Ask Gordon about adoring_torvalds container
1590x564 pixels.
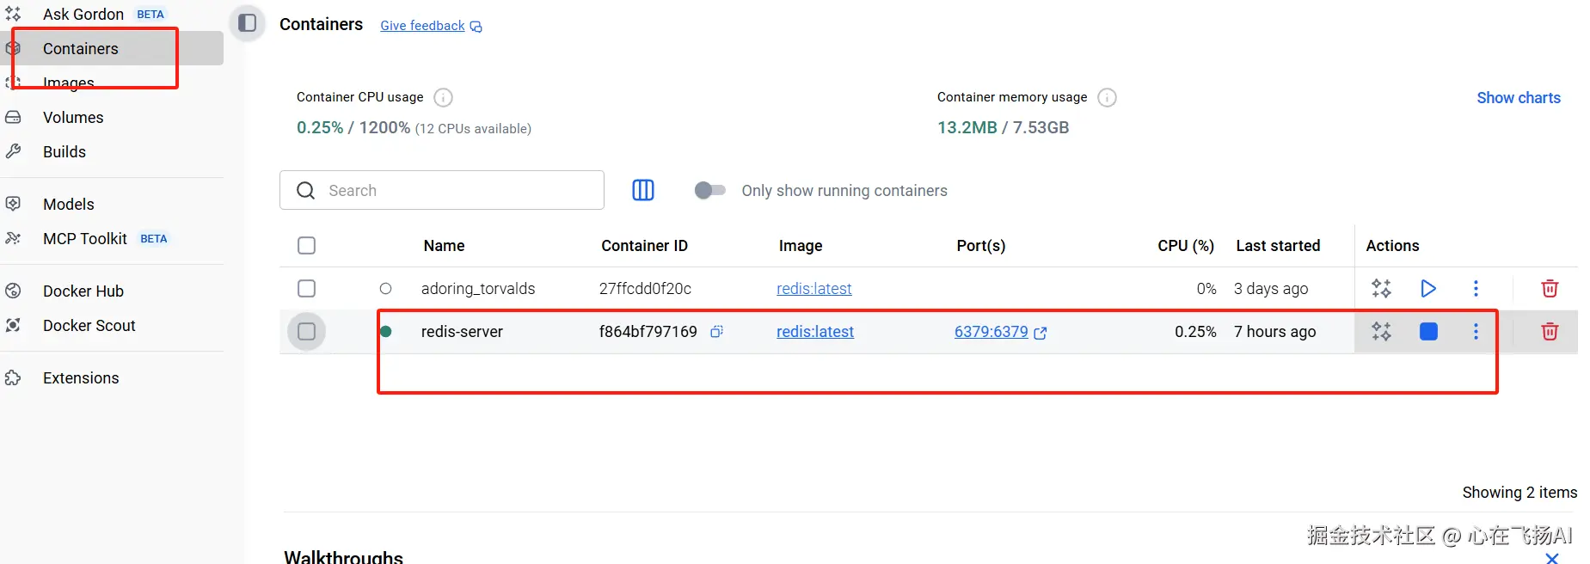pyautogui.click(x=1381, y=289)
